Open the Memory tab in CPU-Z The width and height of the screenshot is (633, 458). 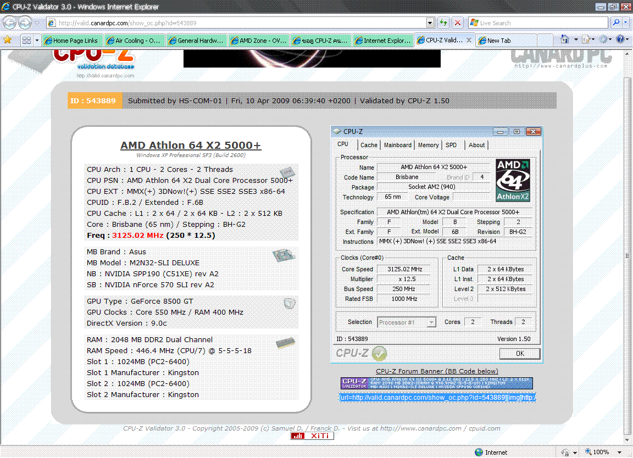(428, 145)
